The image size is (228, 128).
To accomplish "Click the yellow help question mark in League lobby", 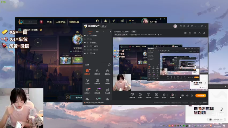I will click(41, 30).
